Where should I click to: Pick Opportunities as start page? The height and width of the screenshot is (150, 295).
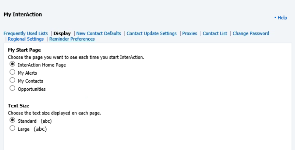click(x=12, y=88)
